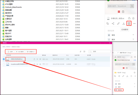138x95 pixels.
Task: Click the eye icon in the 办事处测试机信息.txt row
Action: click(x=40, y=59)
